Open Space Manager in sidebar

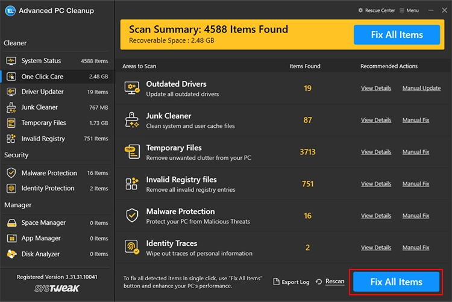pyautogui.click(x=57, y=222)
